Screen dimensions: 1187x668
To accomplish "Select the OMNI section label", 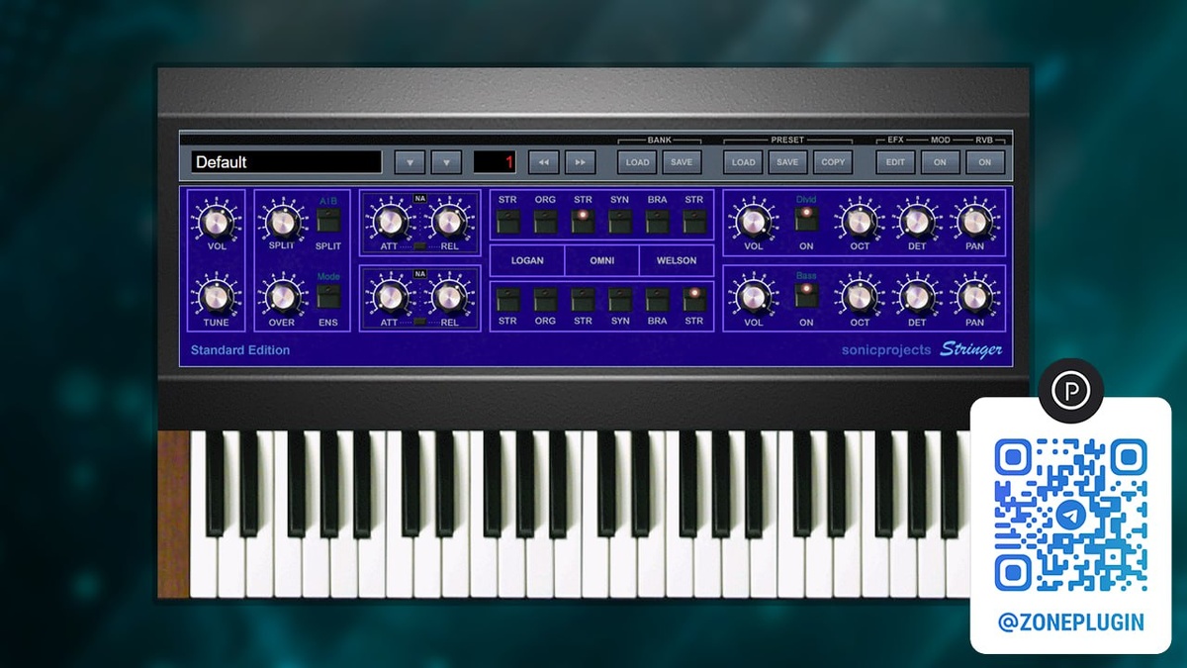I will 601,261.
